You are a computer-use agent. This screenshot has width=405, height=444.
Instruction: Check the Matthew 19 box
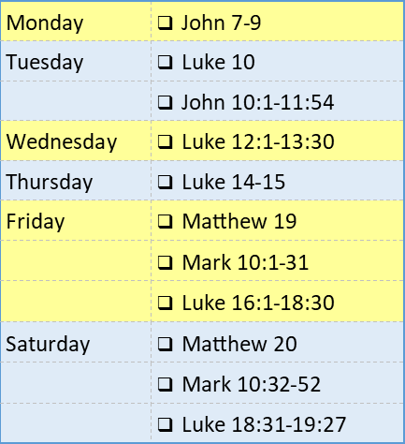165,222
